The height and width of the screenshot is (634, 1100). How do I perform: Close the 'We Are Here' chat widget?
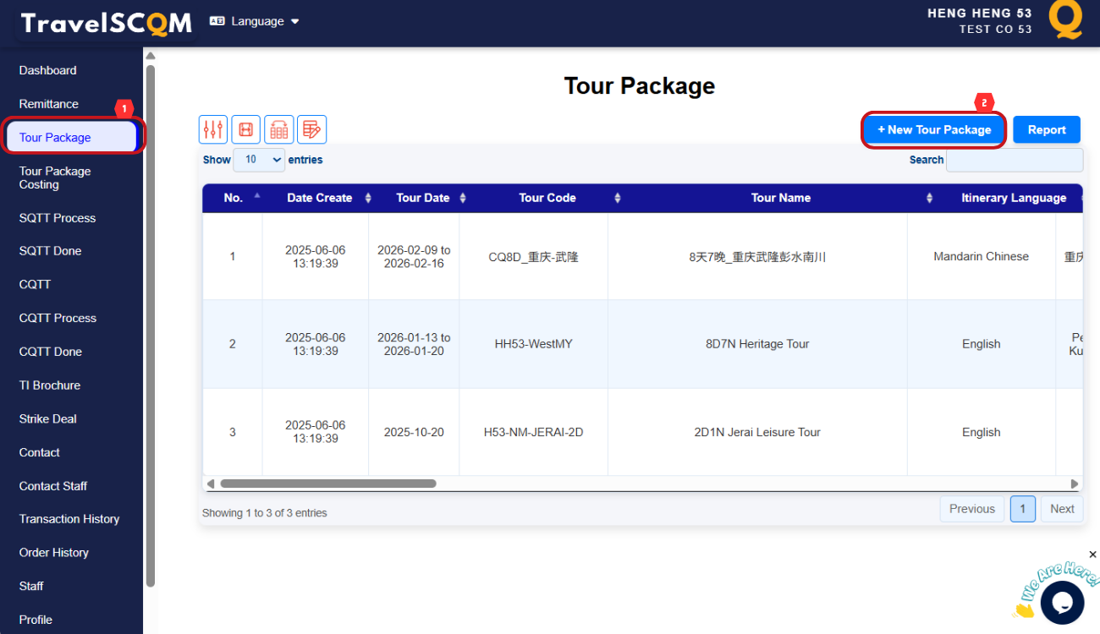pyautogui.click(x=1092, y=555)
